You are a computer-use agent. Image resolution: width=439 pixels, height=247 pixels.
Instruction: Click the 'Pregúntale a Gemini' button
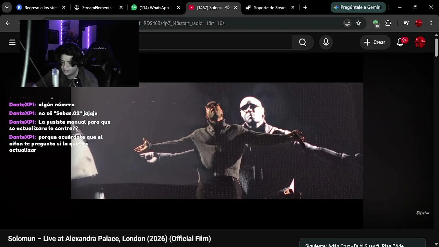pos(358,7)
